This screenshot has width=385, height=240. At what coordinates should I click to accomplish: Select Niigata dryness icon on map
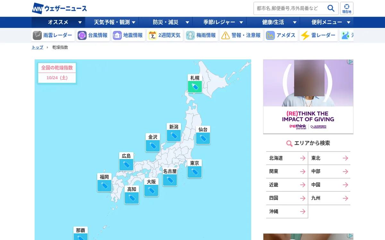pyautogui.click(x=174, y=136)
